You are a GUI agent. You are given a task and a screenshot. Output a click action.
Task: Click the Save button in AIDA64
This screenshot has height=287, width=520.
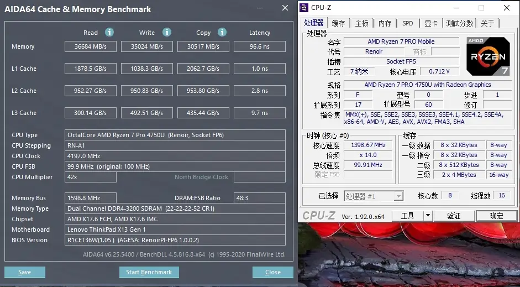click(x=24, y=272)
